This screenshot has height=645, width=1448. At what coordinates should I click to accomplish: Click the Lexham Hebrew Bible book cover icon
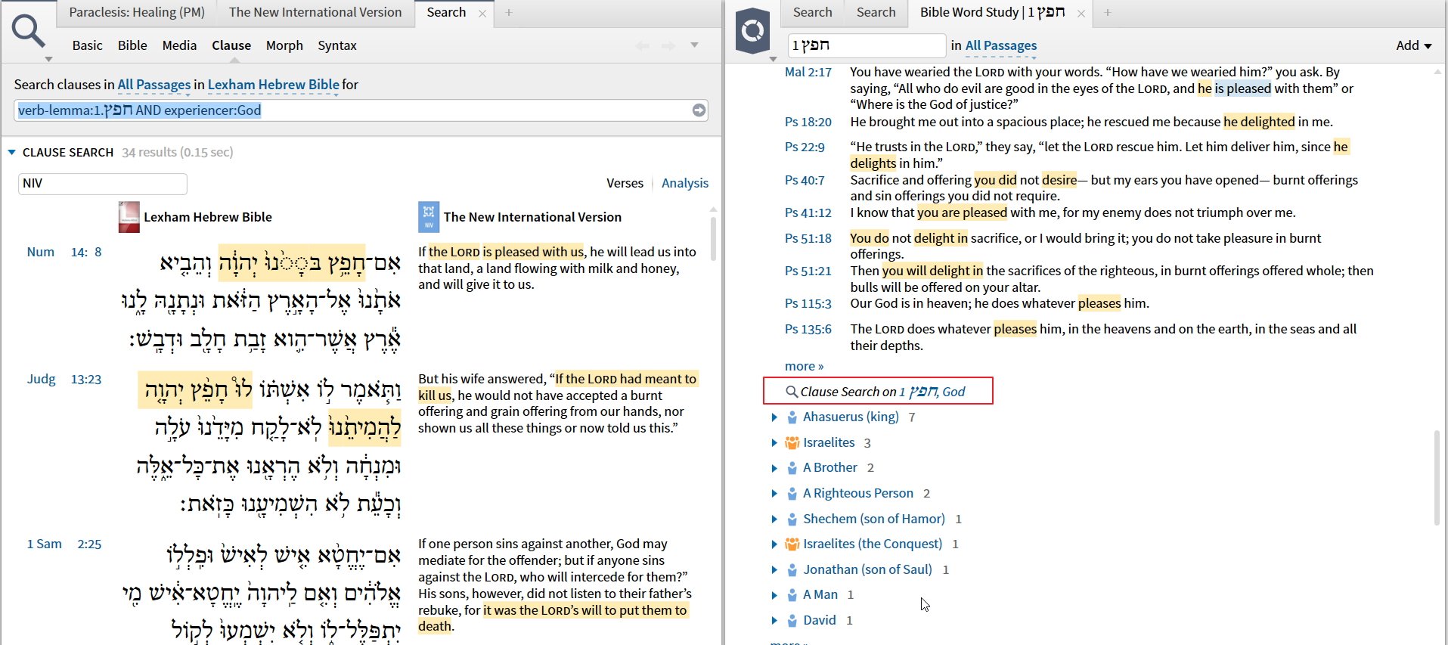129,217
